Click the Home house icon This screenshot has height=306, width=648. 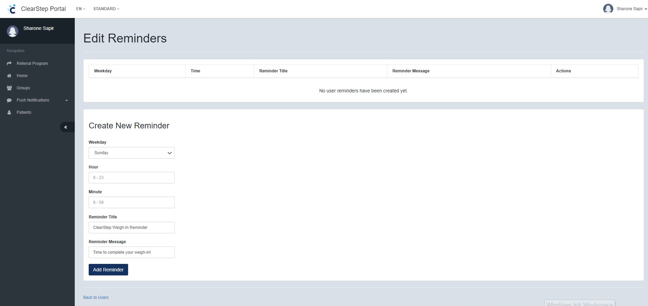pos(9,76)
